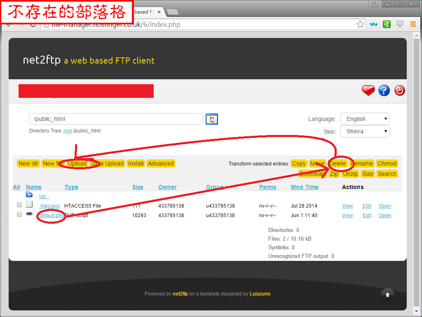Sort by the Size column header
The width and height of the screenshot is (422, 317).
click(x=138, y=187)
